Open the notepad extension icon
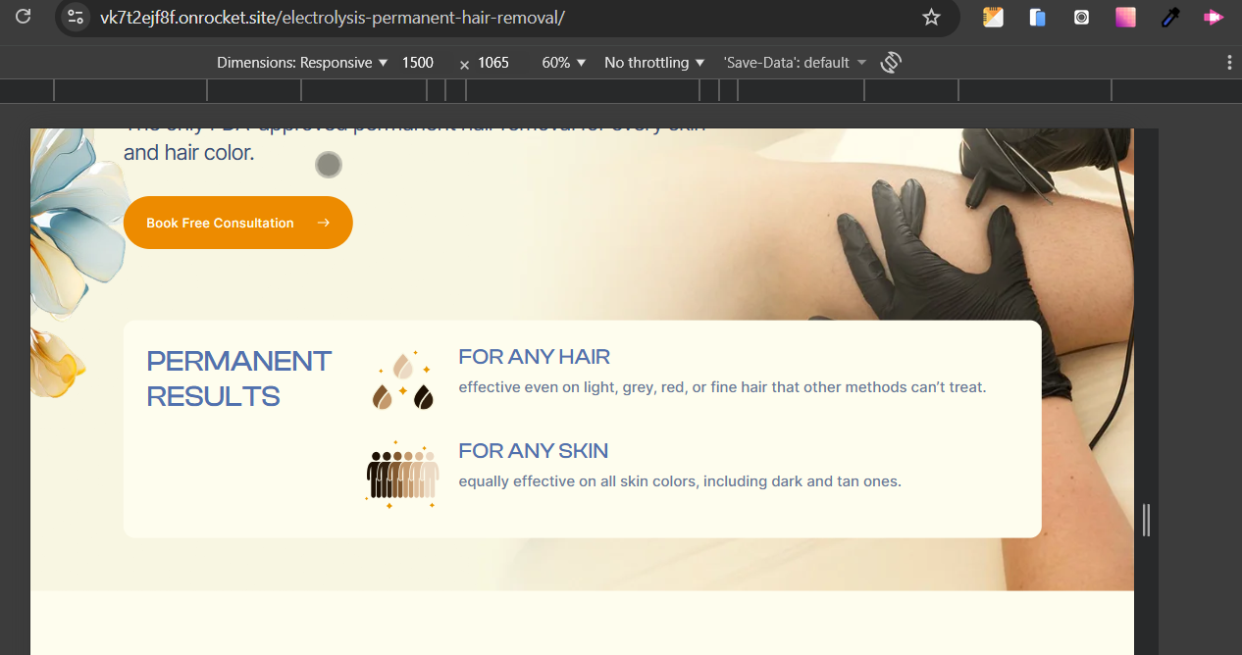The image size is (1242, 655). [x=993, y=17]
